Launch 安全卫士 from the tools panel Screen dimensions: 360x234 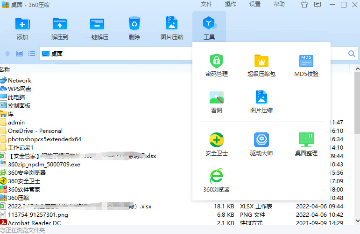[x=217, y=145]
